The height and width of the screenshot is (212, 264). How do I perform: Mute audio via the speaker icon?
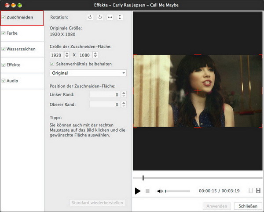tap(160, 191)
